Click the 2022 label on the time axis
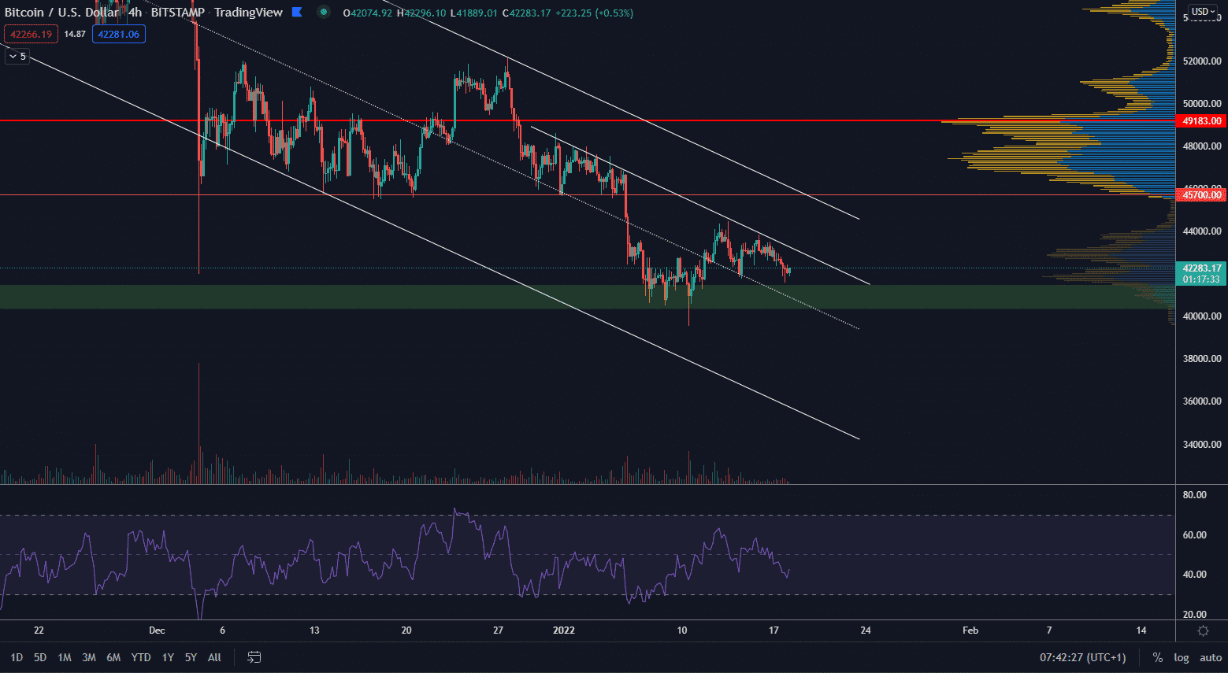The height and width of the screenshot is (673, 1228). point(564,630)
